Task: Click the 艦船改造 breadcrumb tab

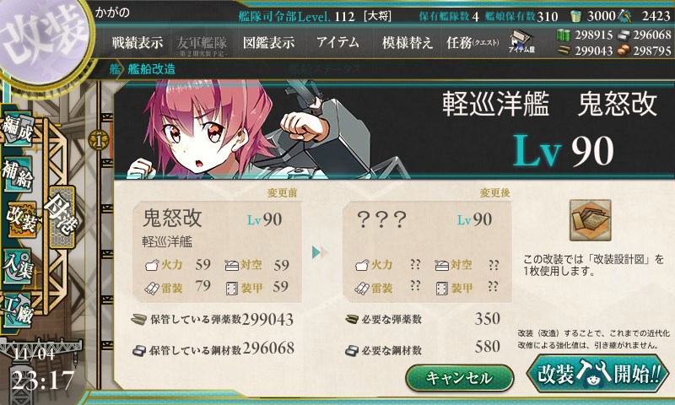Action: 151,69
